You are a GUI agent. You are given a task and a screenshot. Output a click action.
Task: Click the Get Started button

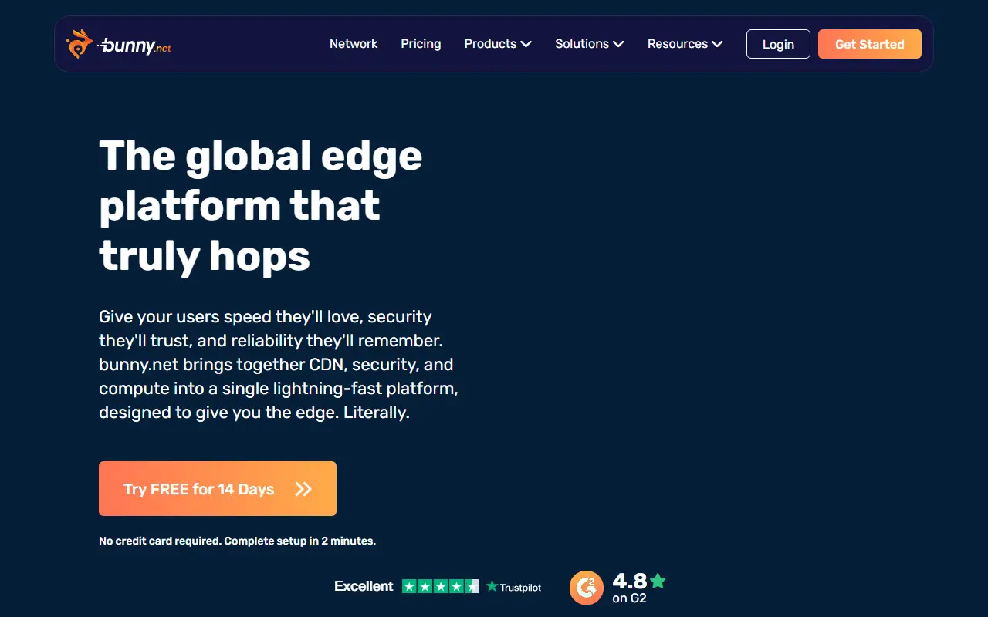870,44
